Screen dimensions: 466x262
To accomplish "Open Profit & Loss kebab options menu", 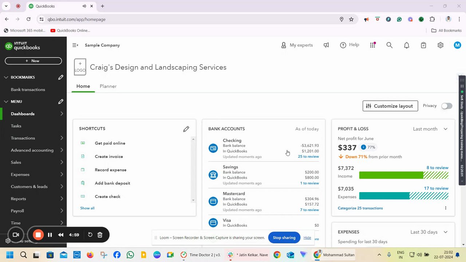I will 446,208.
